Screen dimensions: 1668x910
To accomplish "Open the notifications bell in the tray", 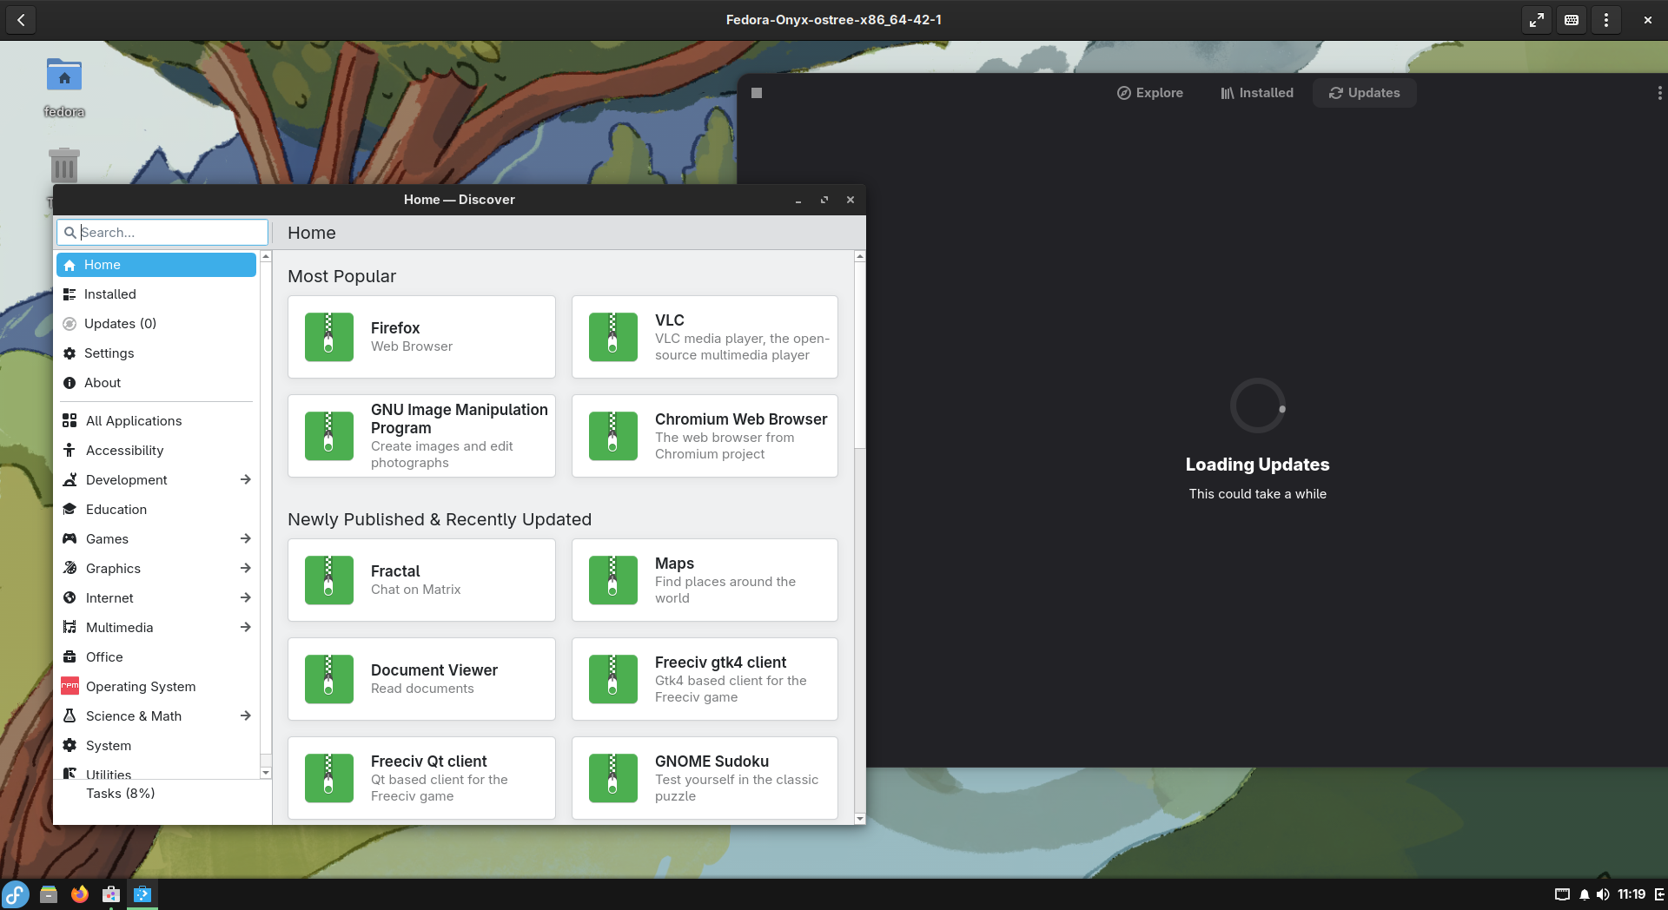I will (1584, 894).
